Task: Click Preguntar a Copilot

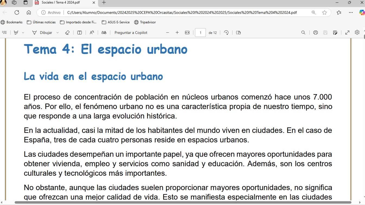Action: pyautogui.click(x=131, y=33)
